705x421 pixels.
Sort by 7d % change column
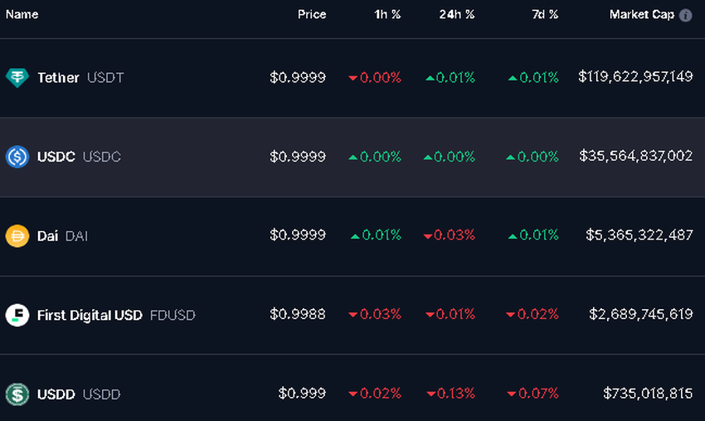coord(545,14)
